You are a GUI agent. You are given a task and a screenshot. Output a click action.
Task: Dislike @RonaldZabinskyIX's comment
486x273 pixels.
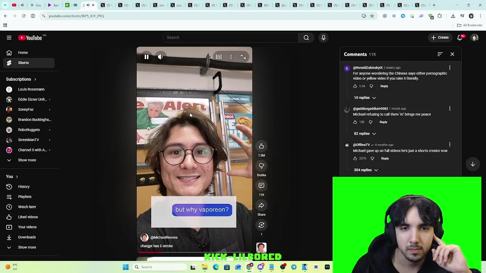[x=371, y=86]
